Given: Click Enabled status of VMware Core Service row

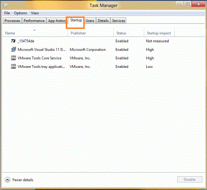Looking at the screenshot, I should [x=122, y=58].
